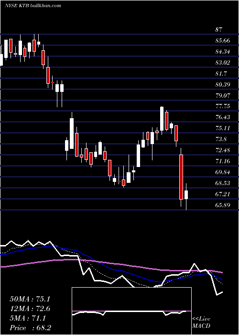The image size is (239, 335).
Task: Click the 50MA : 75.1 readout
Action: tap(30, 299)
